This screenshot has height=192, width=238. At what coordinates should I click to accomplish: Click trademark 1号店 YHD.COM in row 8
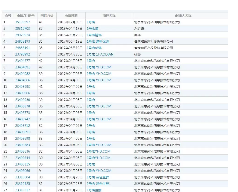point(99,67)
